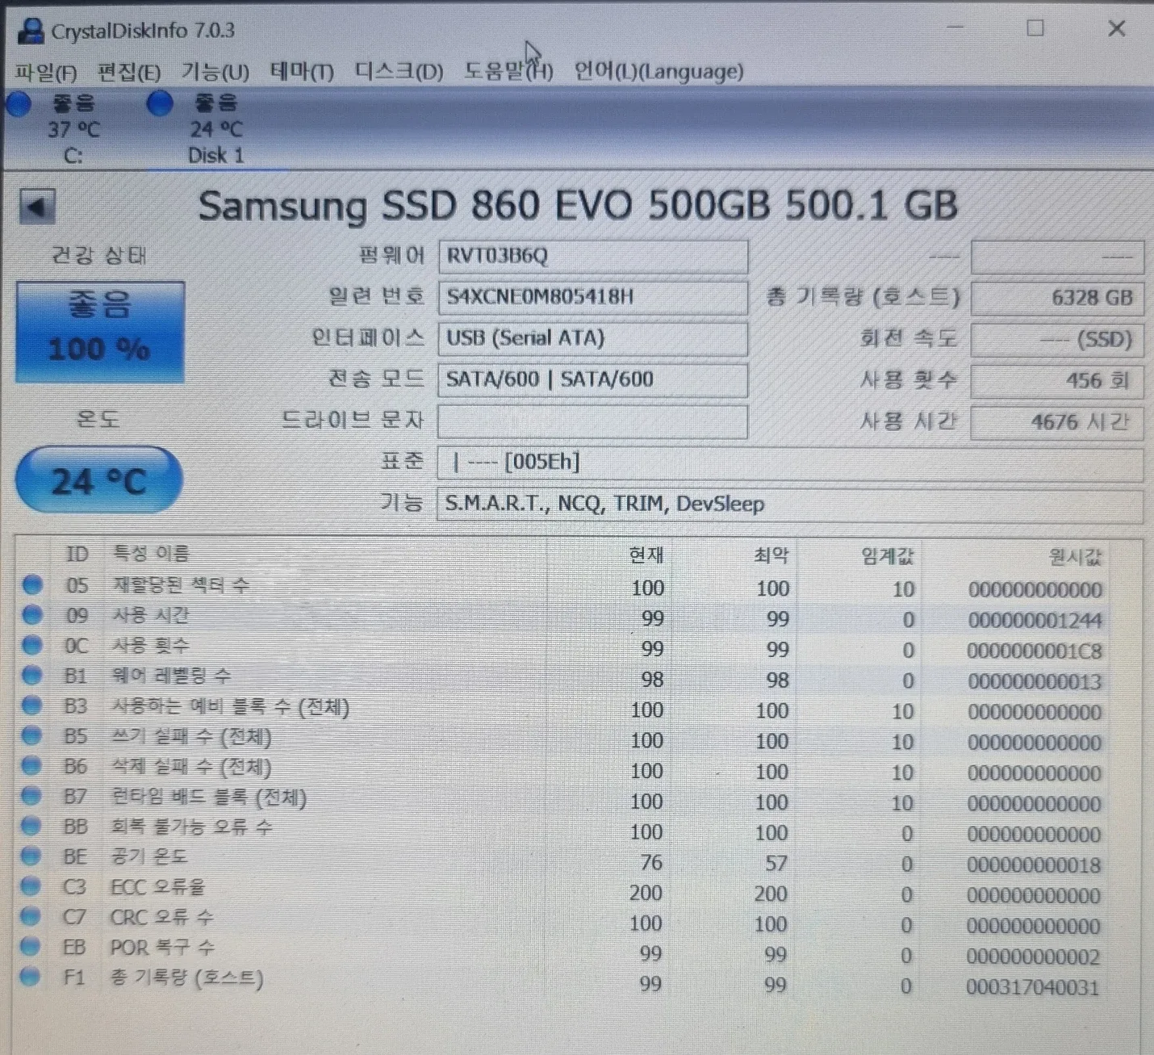Viewport: 1154px width, 1055px height.
Task: Click the 좋음 100 % health status button
Action: [x=100, y=332]
